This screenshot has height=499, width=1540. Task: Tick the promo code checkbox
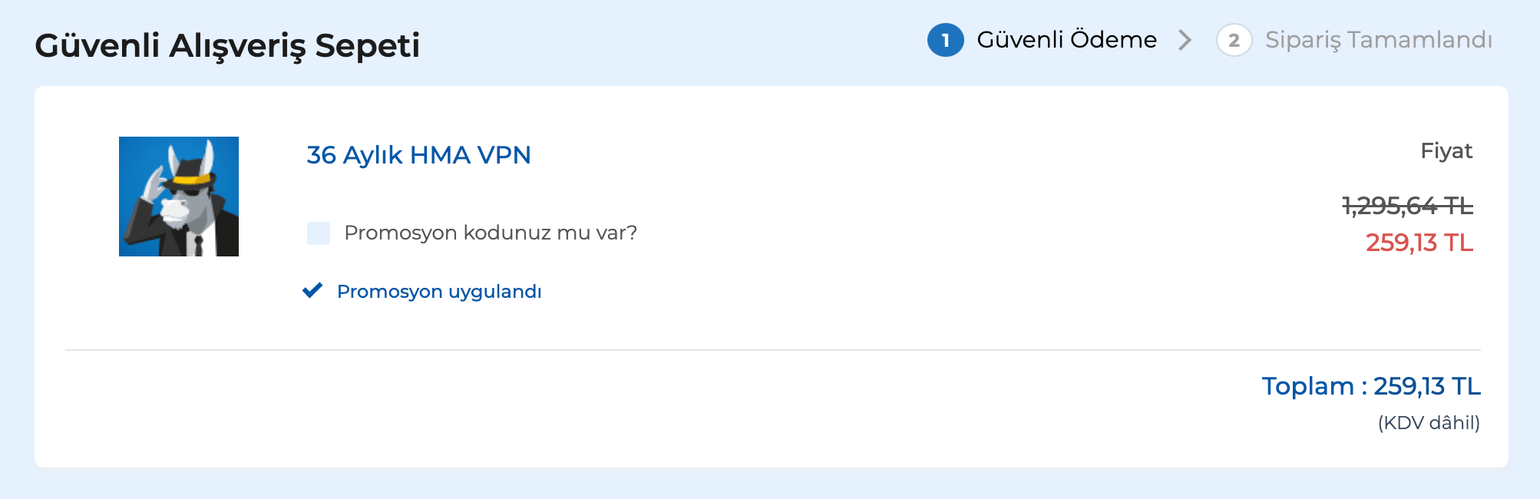(319, 233)
